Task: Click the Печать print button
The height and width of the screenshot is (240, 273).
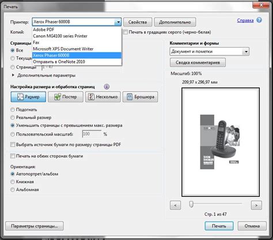Action: (x=219, y=226)
